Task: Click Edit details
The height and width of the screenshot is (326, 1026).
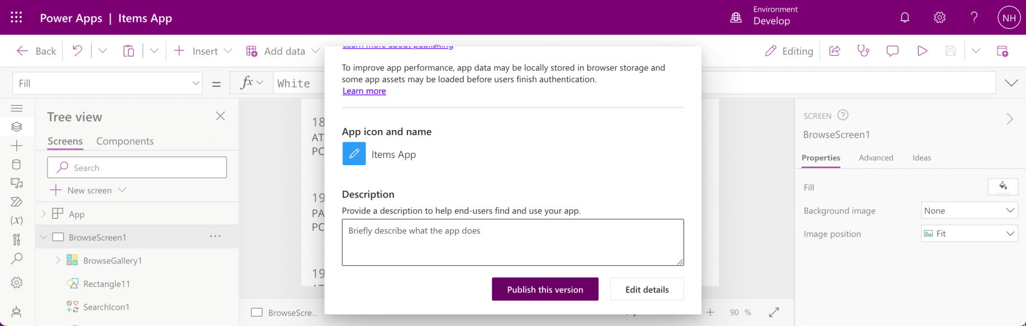Action: click(647, 289)
